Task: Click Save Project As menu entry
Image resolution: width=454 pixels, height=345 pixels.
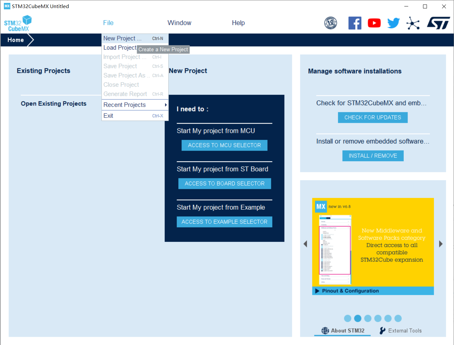Action: [x=135, y=75]
